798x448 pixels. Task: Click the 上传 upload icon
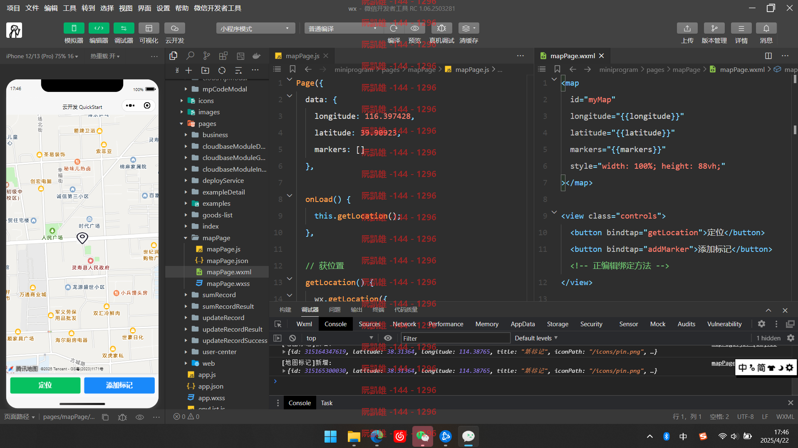point(687,28)
